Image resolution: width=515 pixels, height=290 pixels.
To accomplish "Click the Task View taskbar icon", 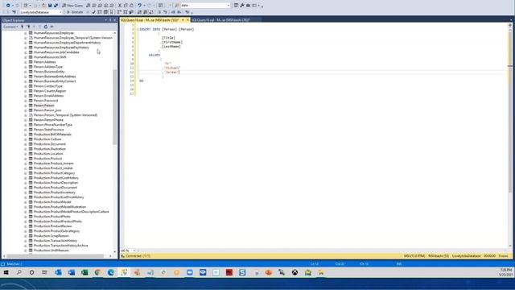I will tap(45, 272).
